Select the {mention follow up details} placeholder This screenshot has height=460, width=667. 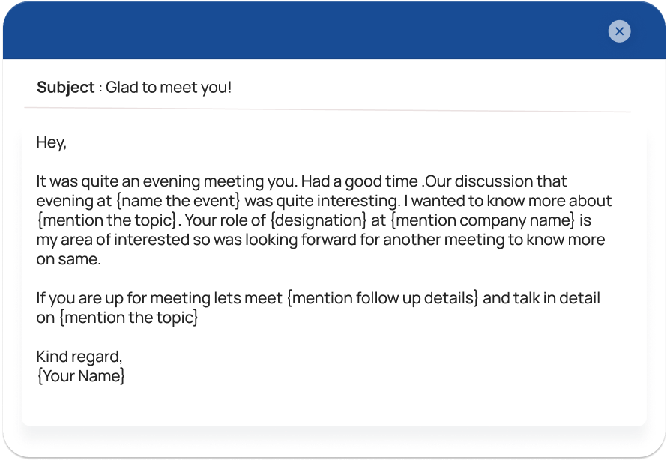(383, 298)
